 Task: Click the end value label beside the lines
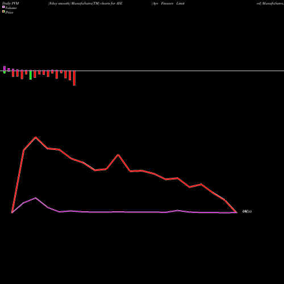click(247, 212)
